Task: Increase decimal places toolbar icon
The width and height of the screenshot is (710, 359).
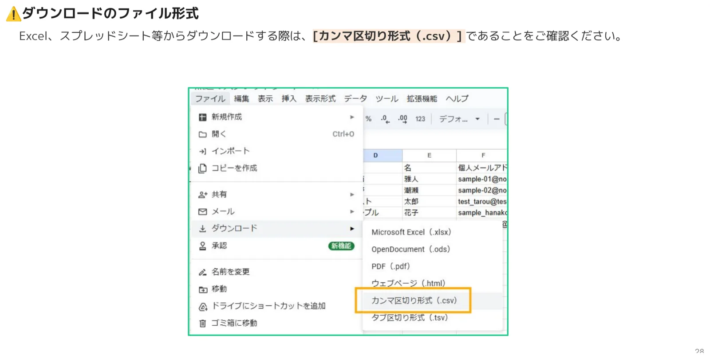Action: coord(402,119)
